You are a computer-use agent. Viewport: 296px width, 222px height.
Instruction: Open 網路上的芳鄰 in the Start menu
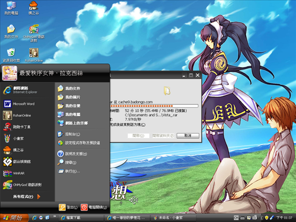pyautogui.click(x=73, y=123)
